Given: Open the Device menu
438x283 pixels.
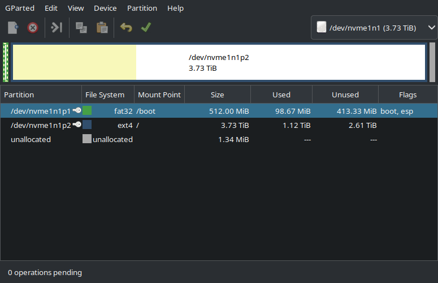Looking at the screenshot, I should (x=105, y=8).
